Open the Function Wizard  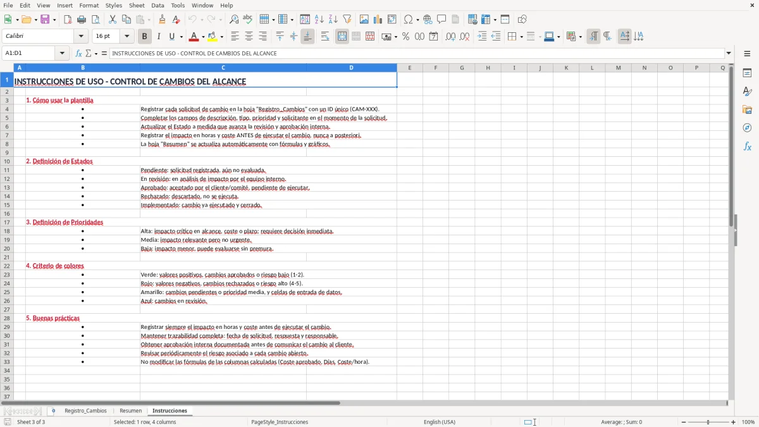click(79, 53)
